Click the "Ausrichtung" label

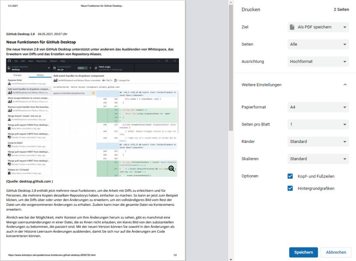pyautogui.click(x=253, y=61)
